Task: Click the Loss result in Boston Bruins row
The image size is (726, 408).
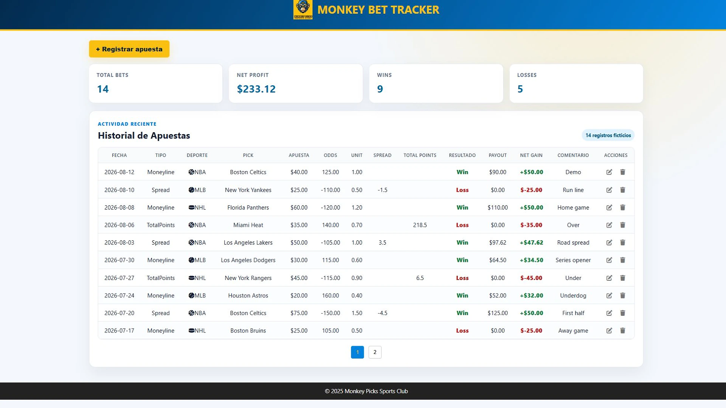Action: click(462, 331)
